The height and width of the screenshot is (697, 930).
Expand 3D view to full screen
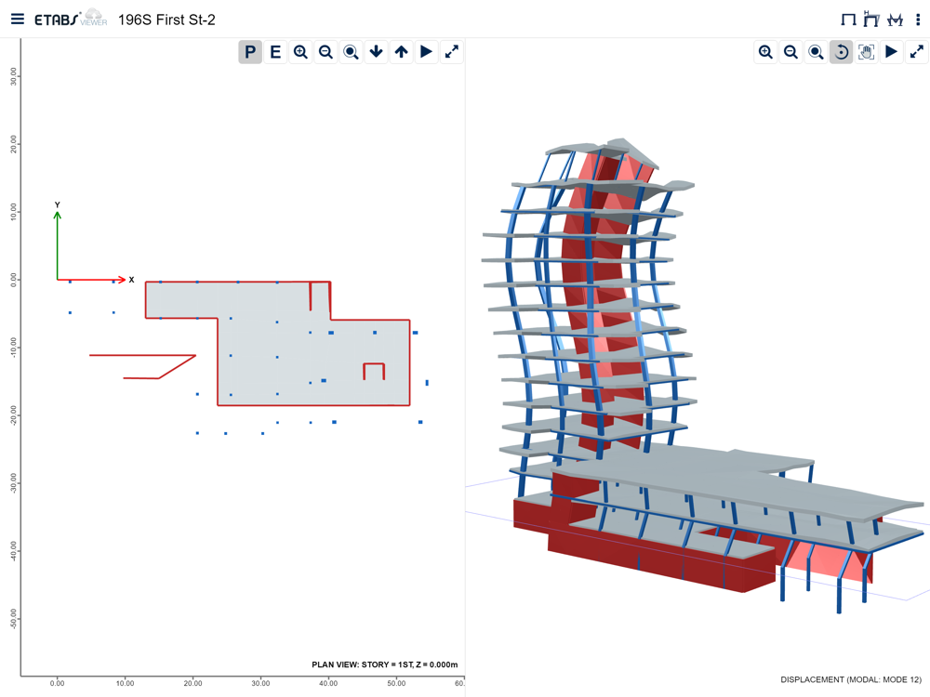coord(917,52)
